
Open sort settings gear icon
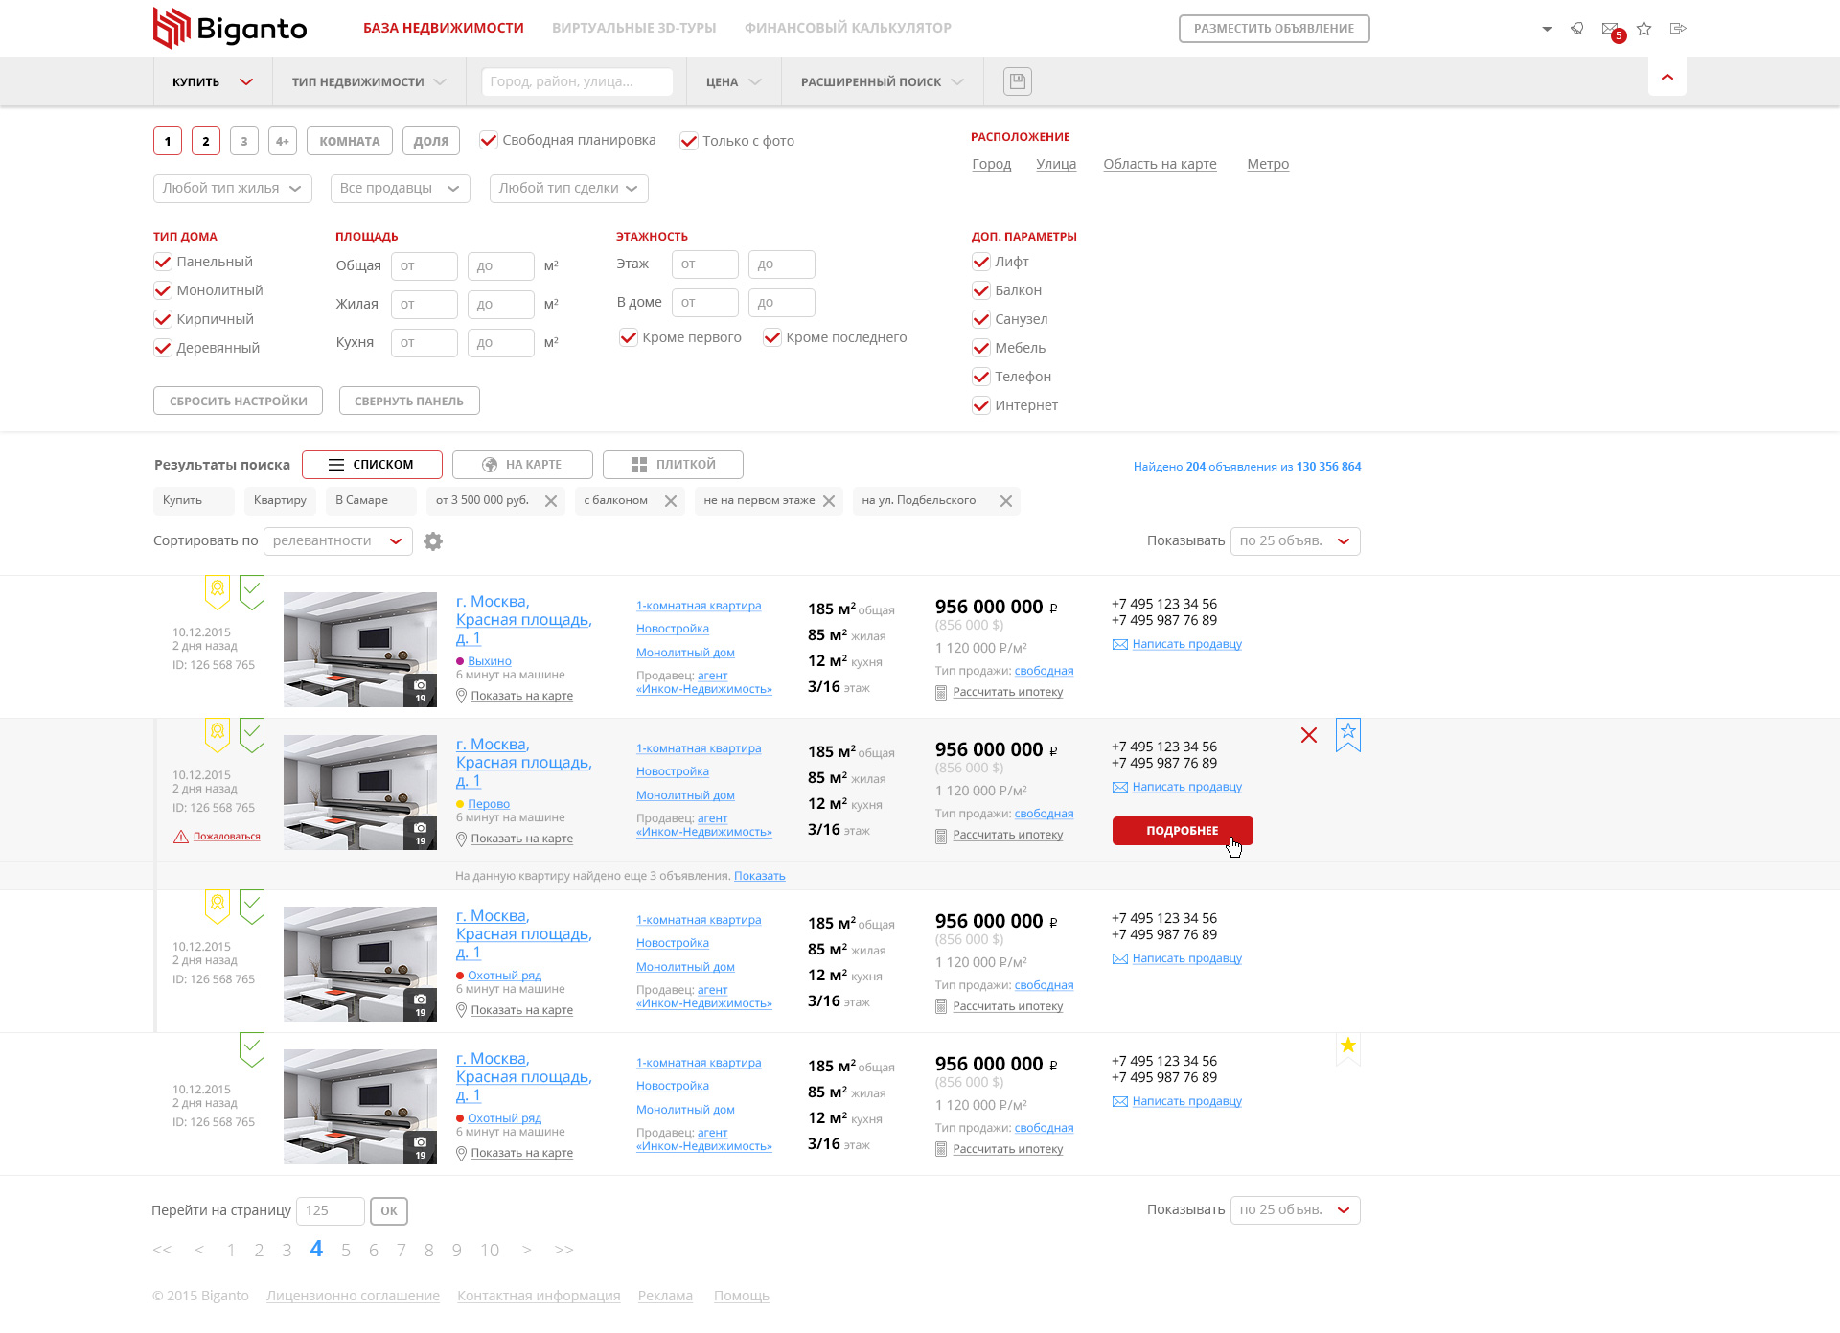(433, 541)
